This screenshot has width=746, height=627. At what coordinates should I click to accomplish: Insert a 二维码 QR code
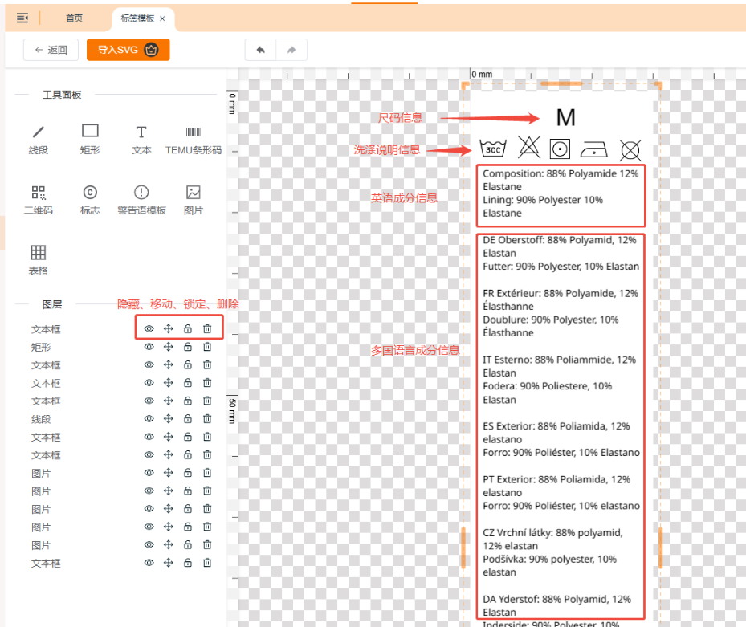(38, 199)
